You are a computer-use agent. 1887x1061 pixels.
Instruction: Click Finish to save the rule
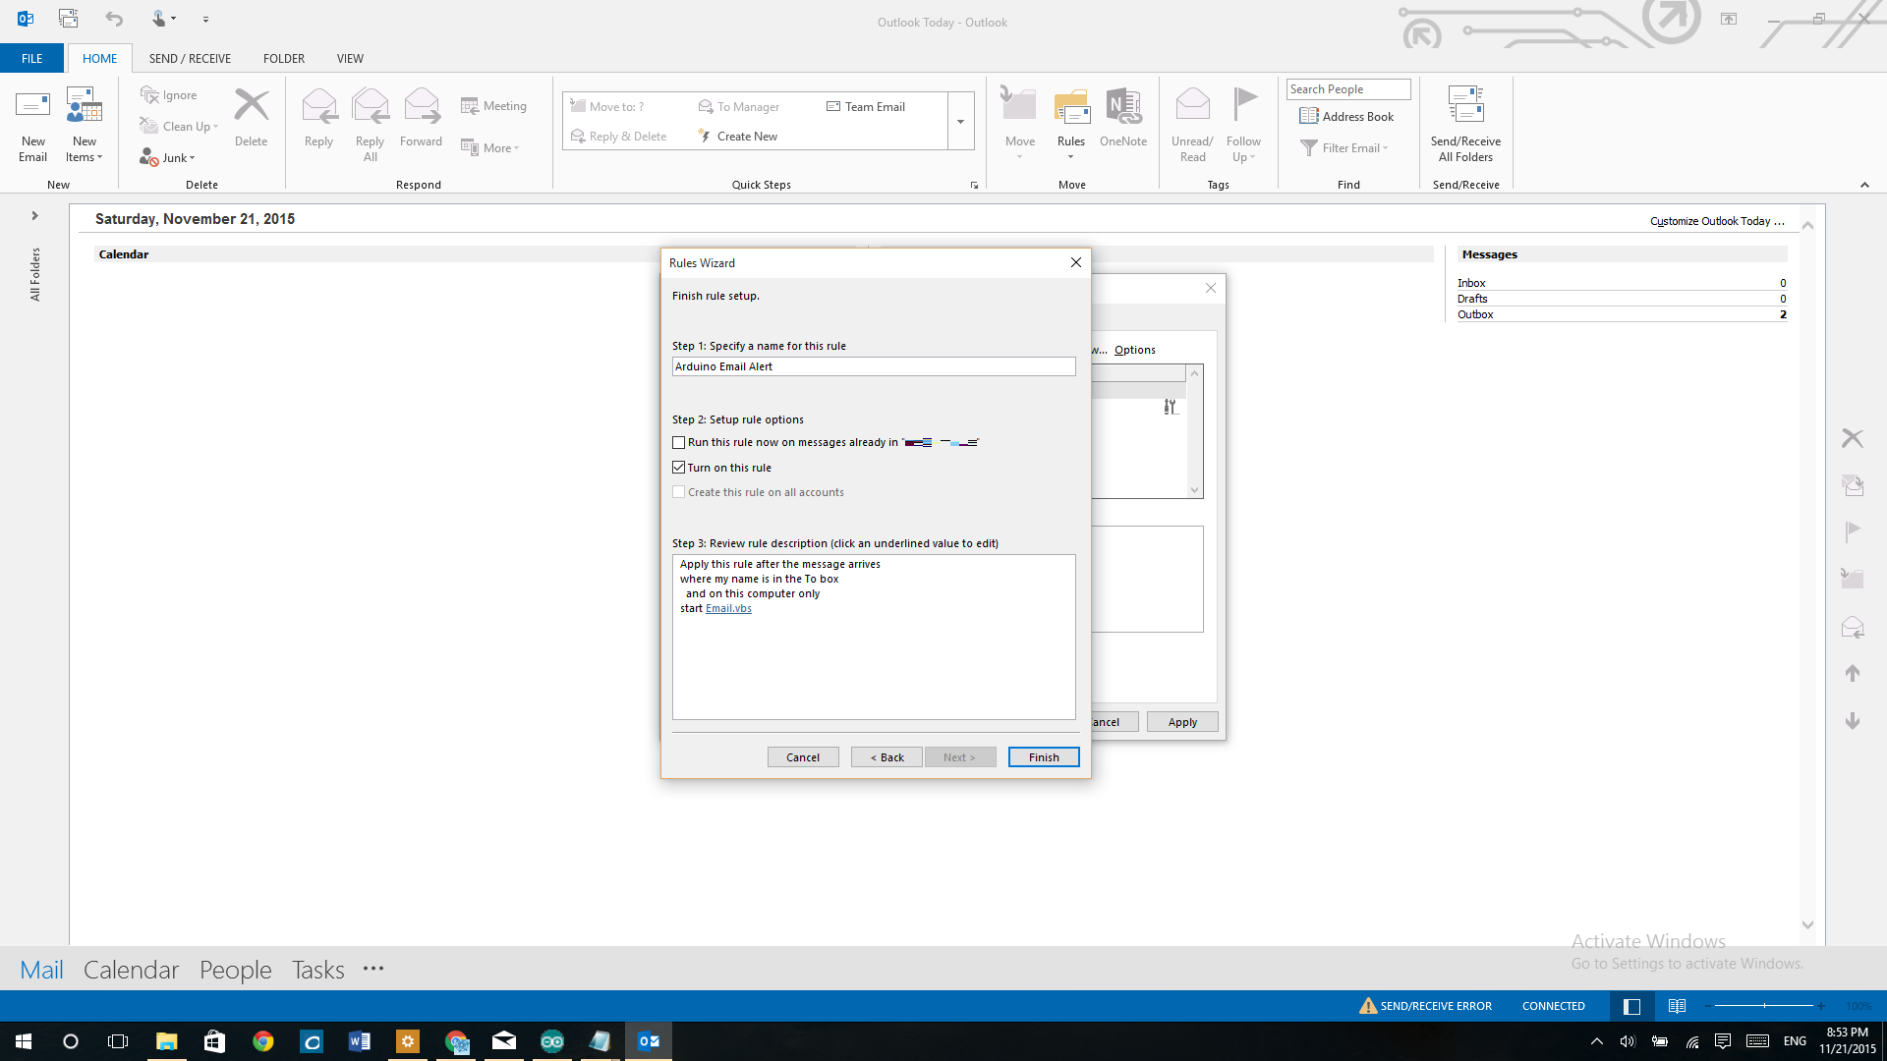pyautogui.click(x=1044, y=757)
